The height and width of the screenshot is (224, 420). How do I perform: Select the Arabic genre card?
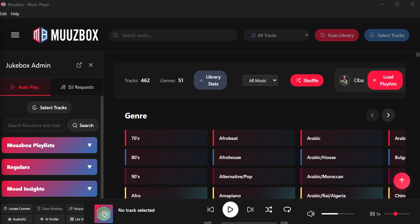click(342, 138)
